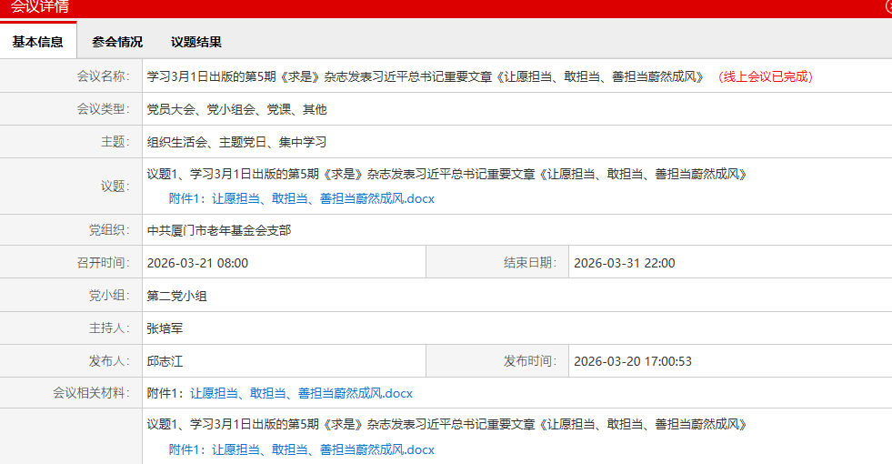Open the 参会情况 tab
The width and height of the screenshot is (892, 464).
point(117,42)
